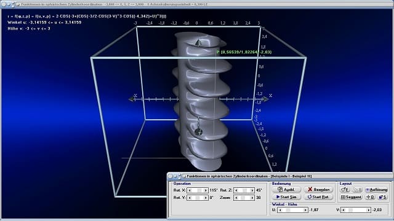394x221 pixels.
Task: Decrease Rot. X with left arrow
Action: 190,190
